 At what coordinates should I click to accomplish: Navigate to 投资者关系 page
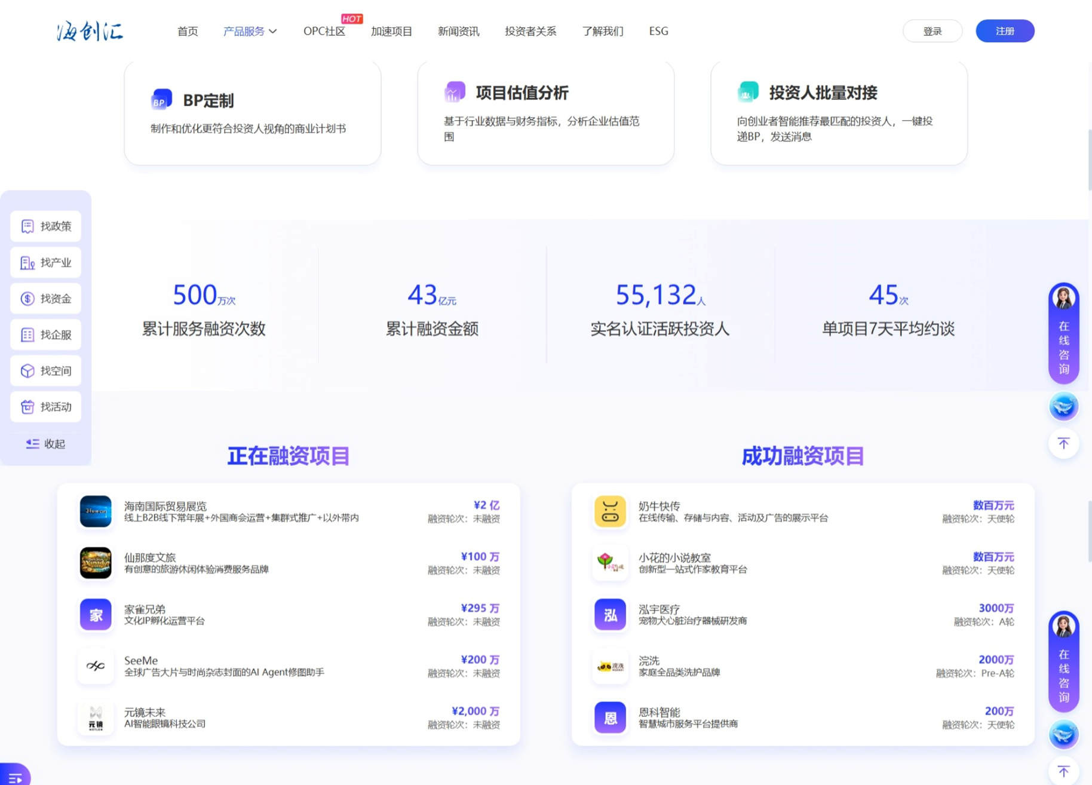pyautogui.click(x=530, y=31)
